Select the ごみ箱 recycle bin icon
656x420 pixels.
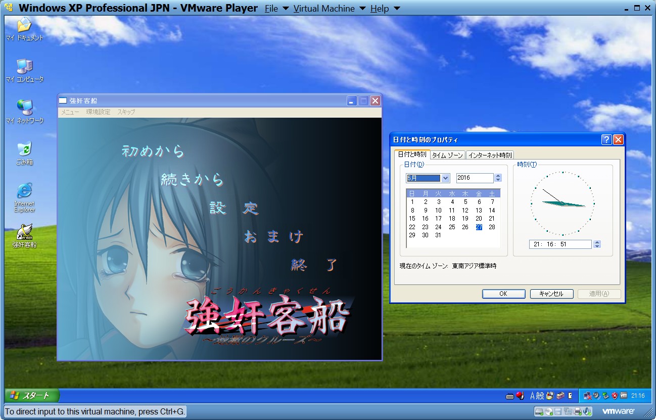[24, 153]
